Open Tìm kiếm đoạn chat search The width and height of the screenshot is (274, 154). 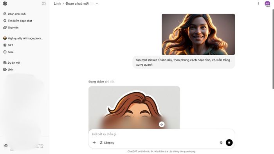click(x=24, y=21)
